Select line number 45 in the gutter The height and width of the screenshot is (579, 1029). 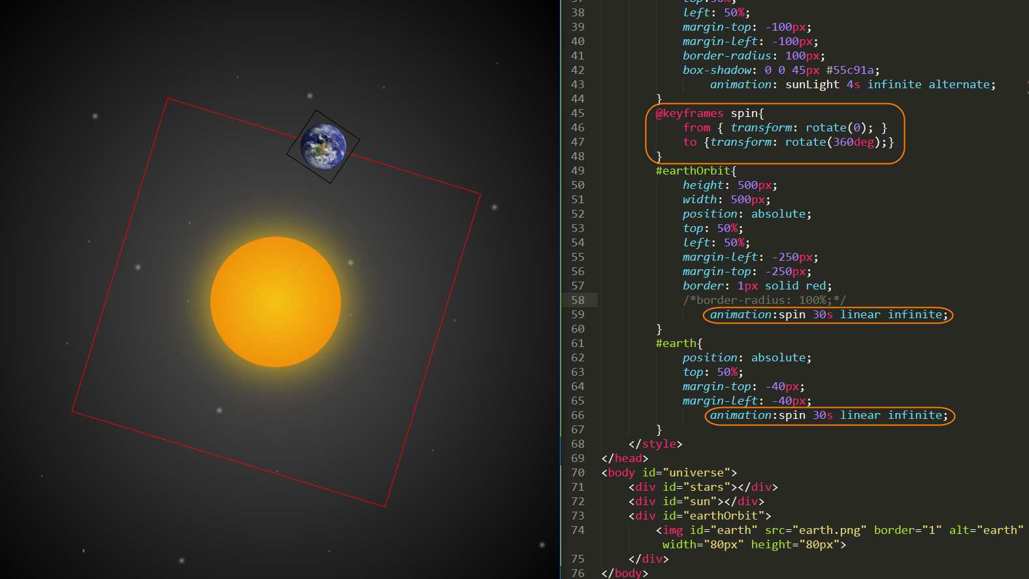coord(578,113)
